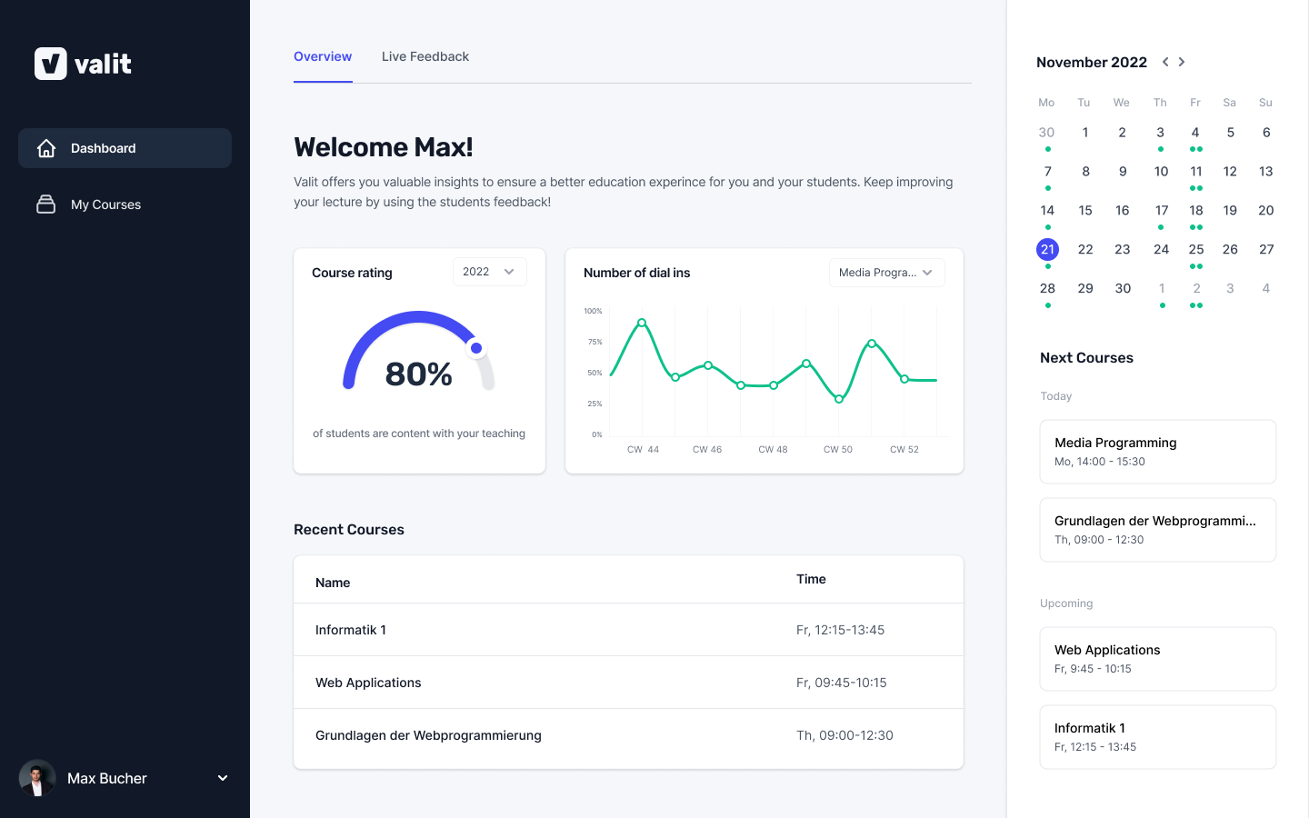The width and height of the screenshot is (1309, 818).
Task: Open the Media Progra... course dropdown
Action: (887, 273)
